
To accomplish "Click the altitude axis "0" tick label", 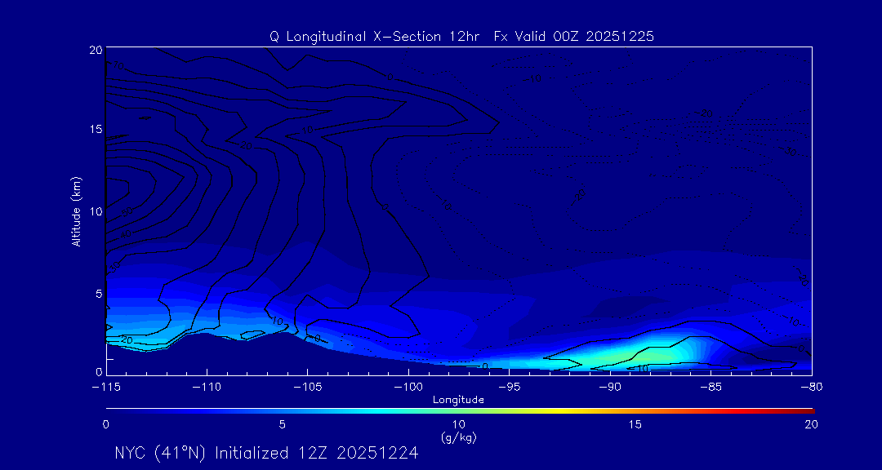I will (x=99, y=371).
